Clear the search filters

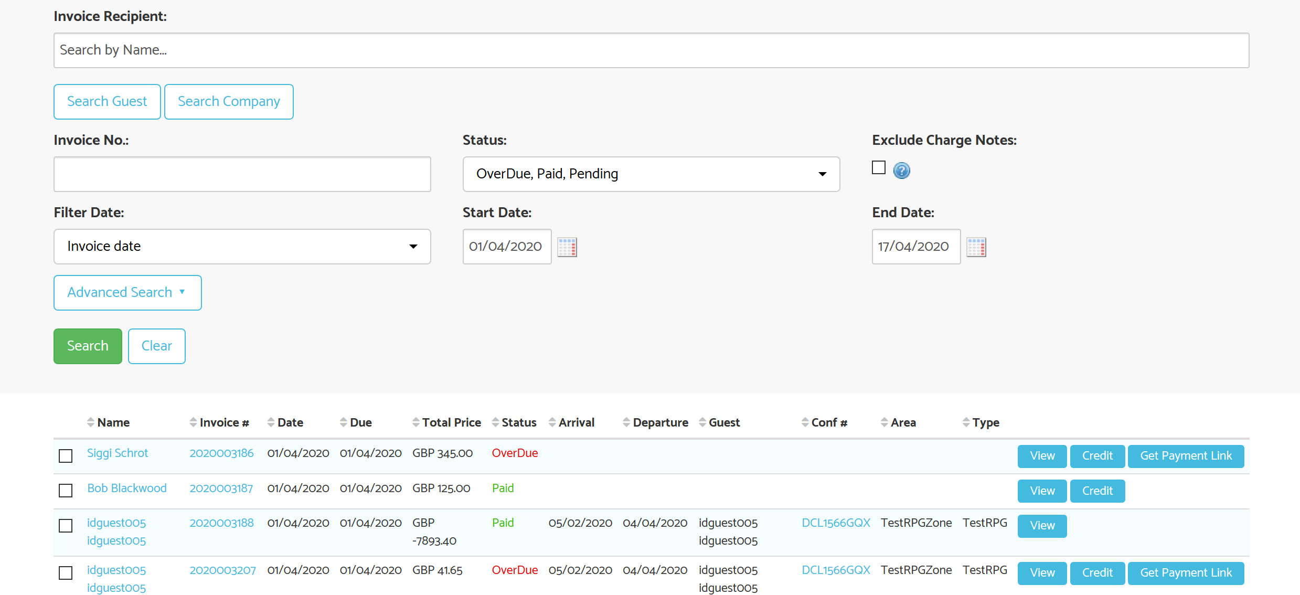[156, 346]
